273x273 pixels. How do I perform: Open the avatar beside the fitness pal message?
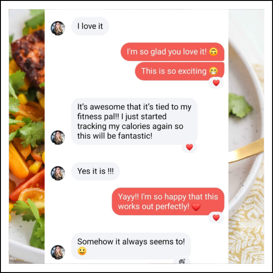tap(58, 137)
